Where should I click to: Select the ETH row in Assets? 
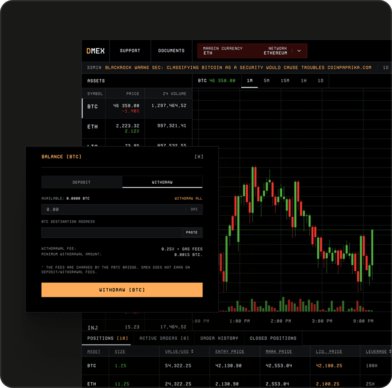[x=137, y=128]
